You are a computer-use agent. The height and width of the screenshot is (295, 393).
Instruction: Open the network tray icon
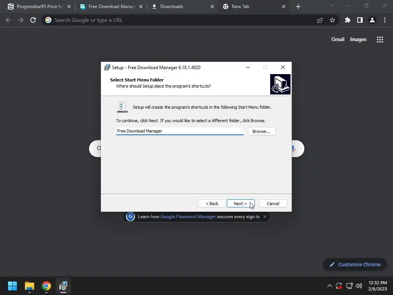coord(349,286)
